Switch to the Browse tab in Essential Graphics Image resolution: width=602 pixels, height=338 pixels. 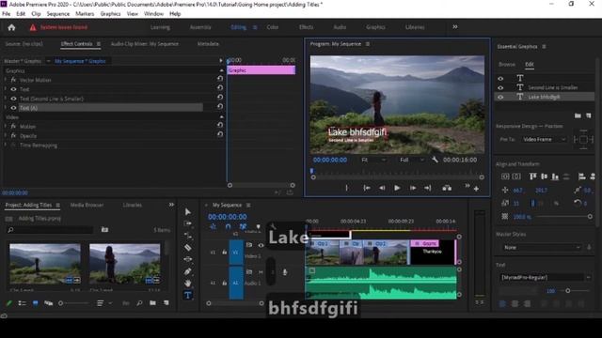(x=507, y=65)
